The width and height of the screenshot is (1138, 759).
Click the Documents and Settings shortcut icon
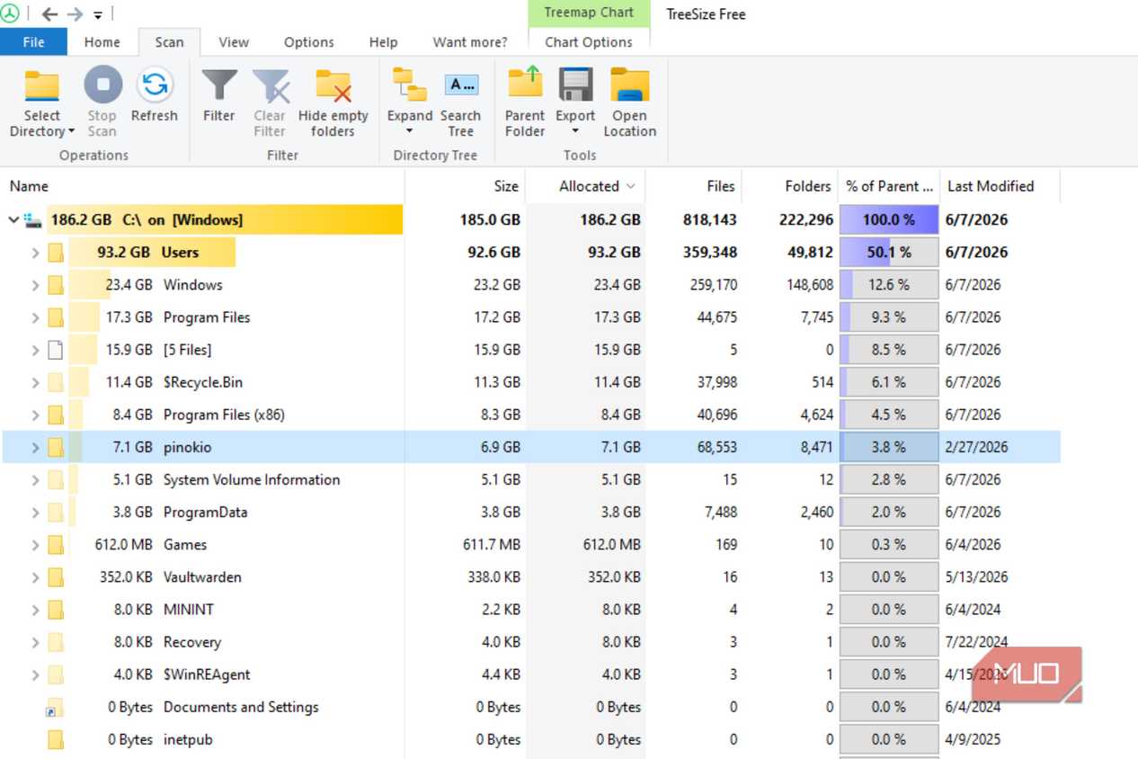tap(55, 708)
